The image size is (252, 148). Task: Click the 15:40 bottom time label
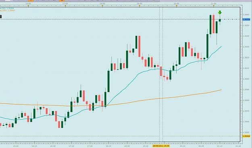point(16,146)
